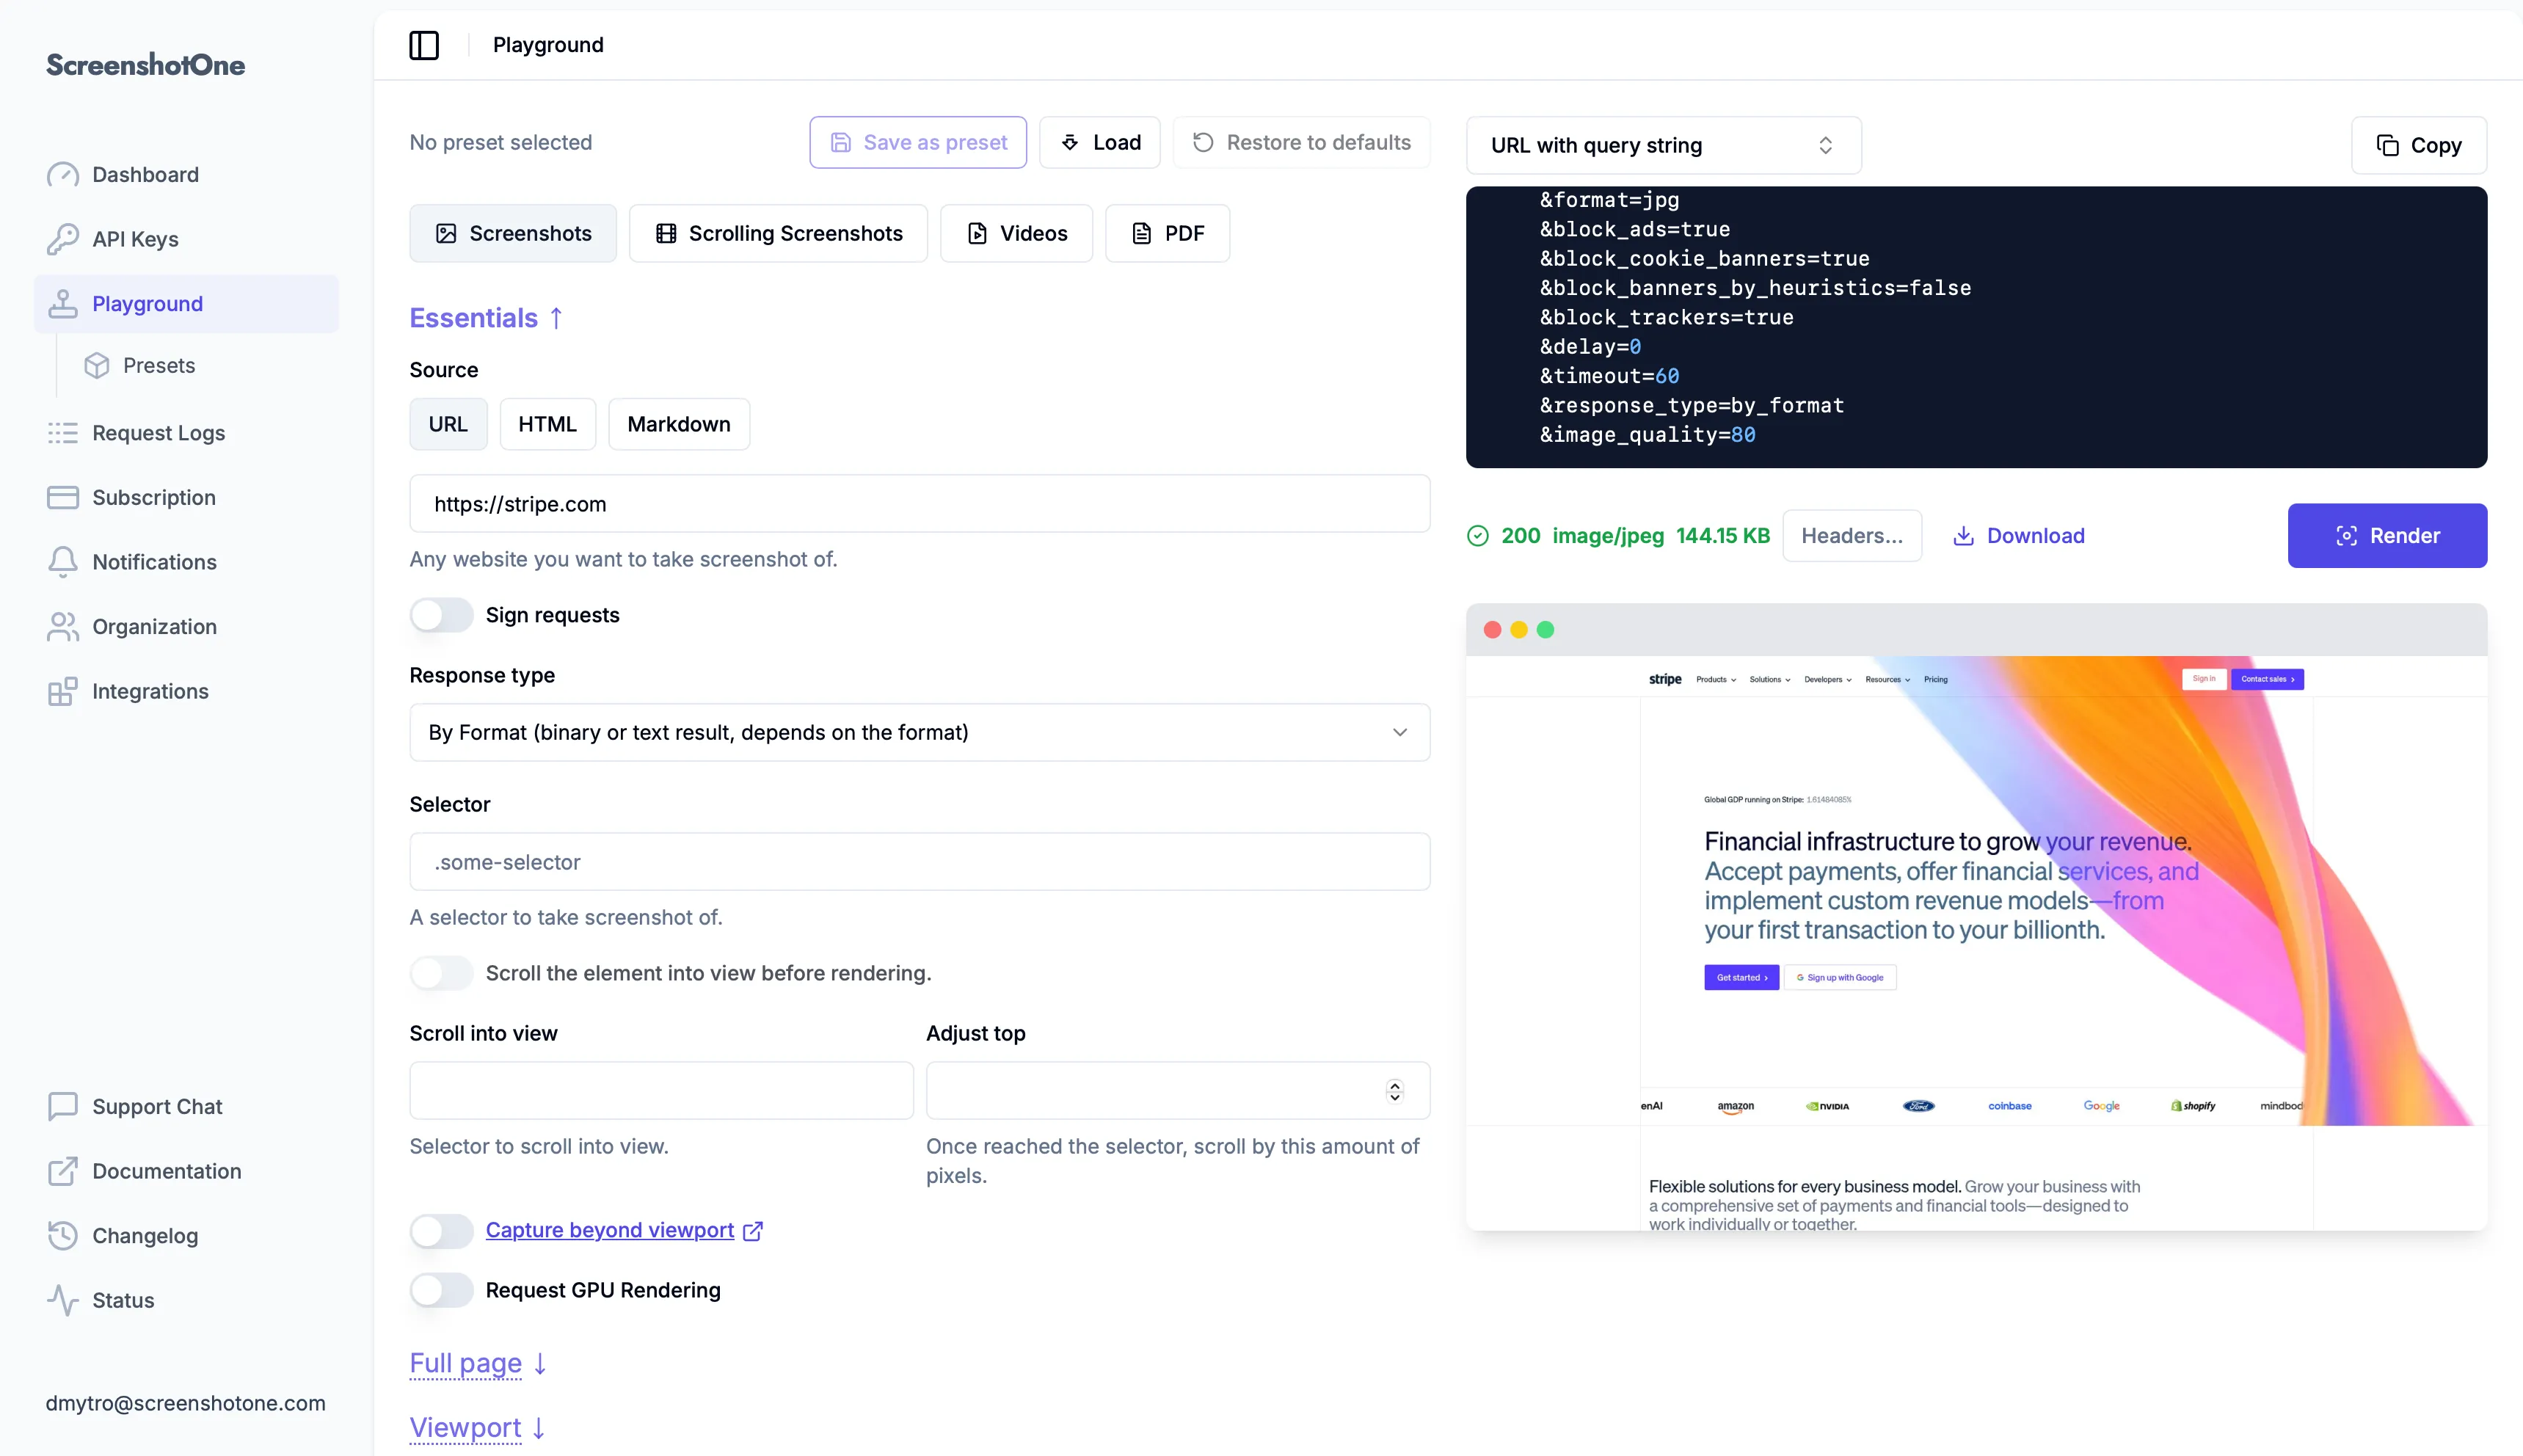Enable the Sign requests toggle
The height and width of the screenshot is (1456, 2523).
point(441,614)
